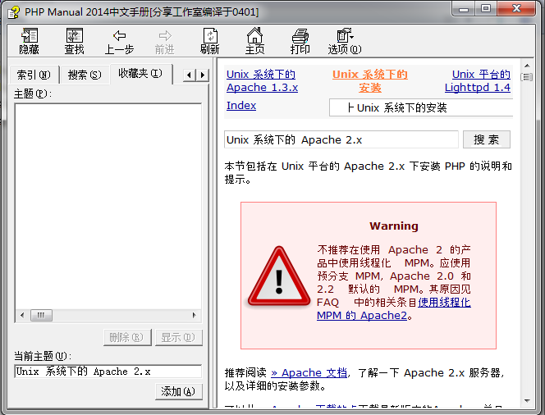The width and height of the screenshot is (545, 415).
Task: Click the search field with Apache 2.x
Action: tap(341, 139)
